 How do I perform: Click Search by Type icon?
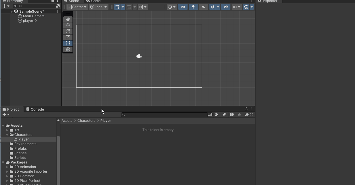[217, 115]
